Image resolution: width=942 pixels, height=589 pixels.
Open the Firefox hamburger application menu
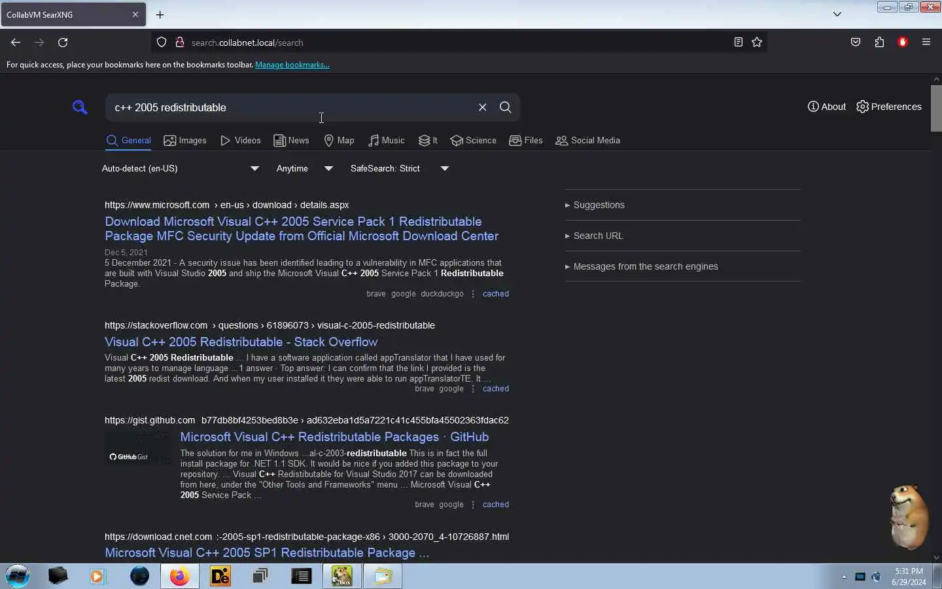pos(926,43)
